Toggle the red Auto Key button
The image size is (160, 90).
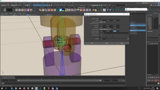click(x=156, y=80)
